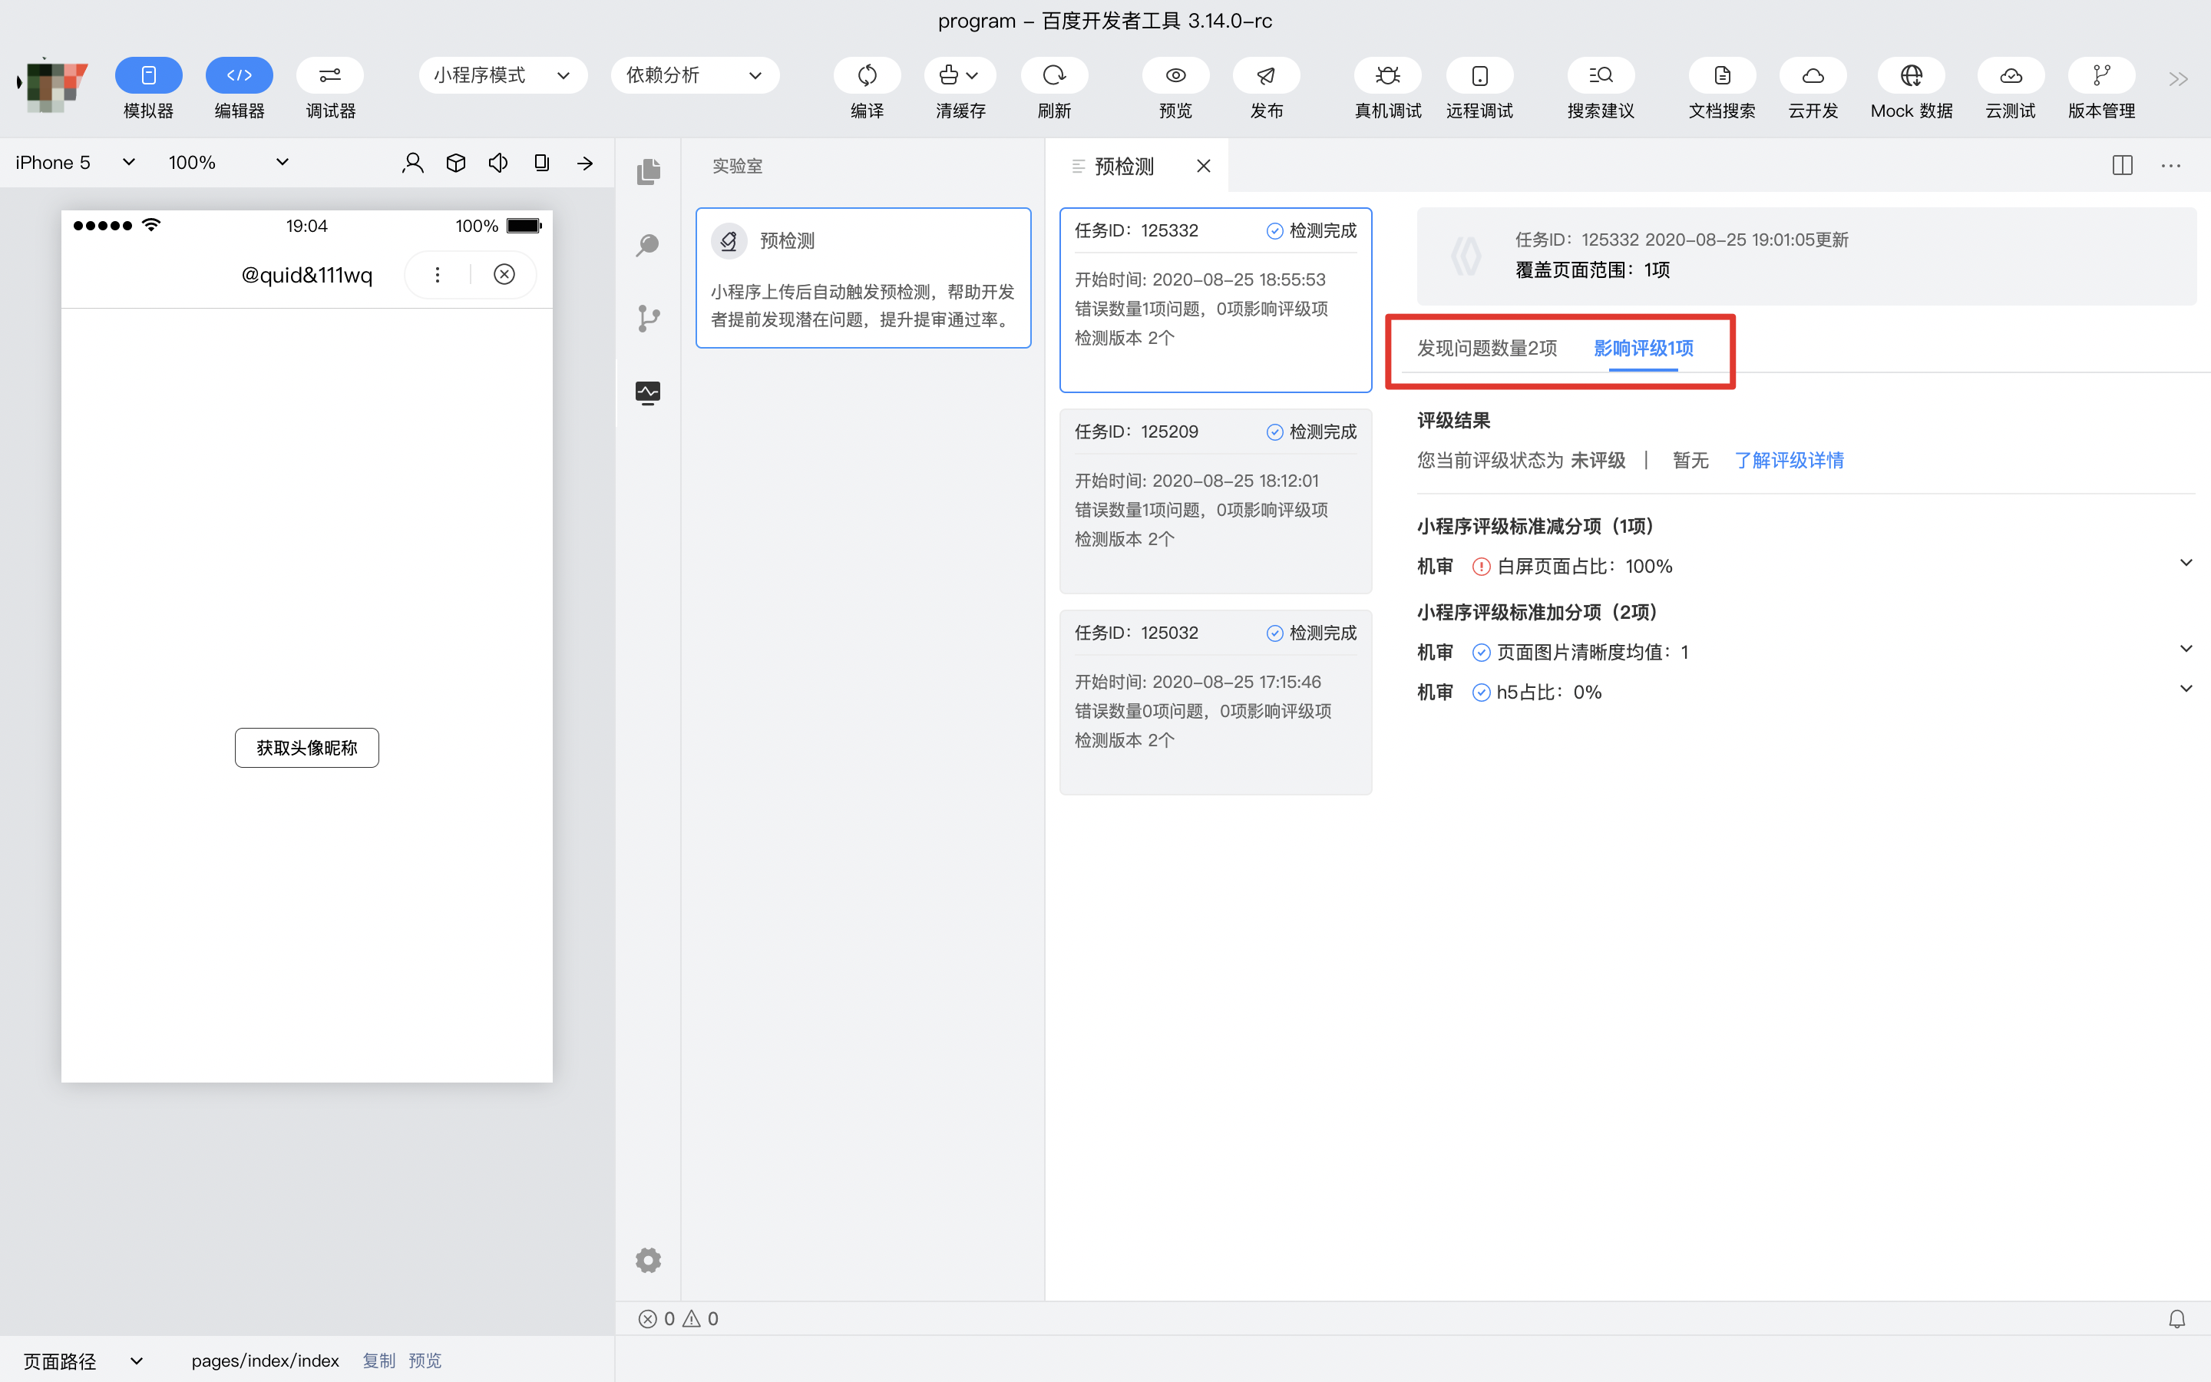Toggle the 调试器 debugger panel
The width and height of the screenshot is (2211, 1382).
(330, 75)
